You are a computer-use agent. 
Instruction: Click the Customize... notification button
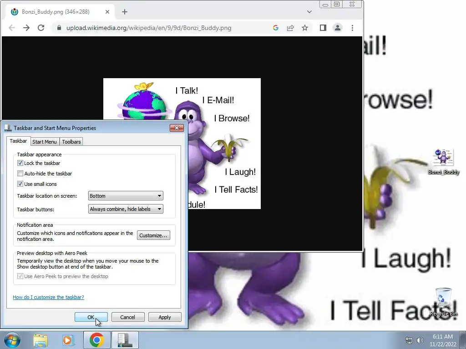pos(153,235)
